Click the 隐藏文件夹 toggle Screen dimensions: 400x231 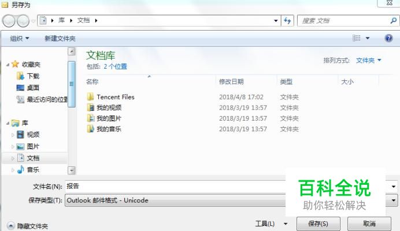pos(28,226)
